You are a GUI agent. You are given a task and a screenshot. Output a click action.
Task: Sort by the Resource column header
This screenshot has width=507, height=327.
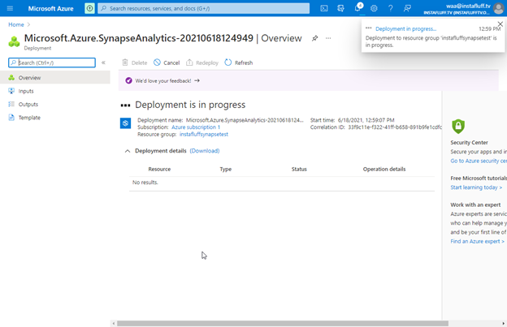tap(159, 169)
